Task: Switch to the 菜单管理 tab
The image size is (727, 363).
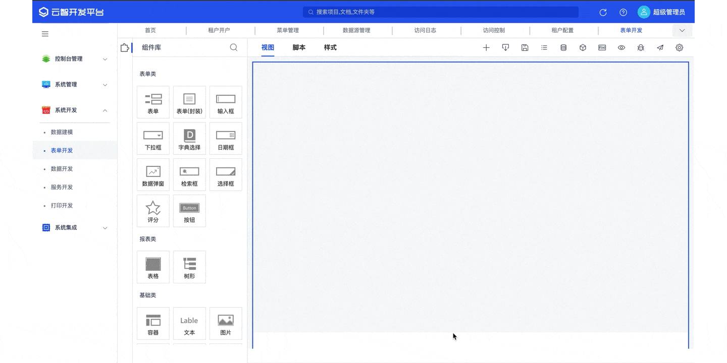Action: click(x=288, y=30)
